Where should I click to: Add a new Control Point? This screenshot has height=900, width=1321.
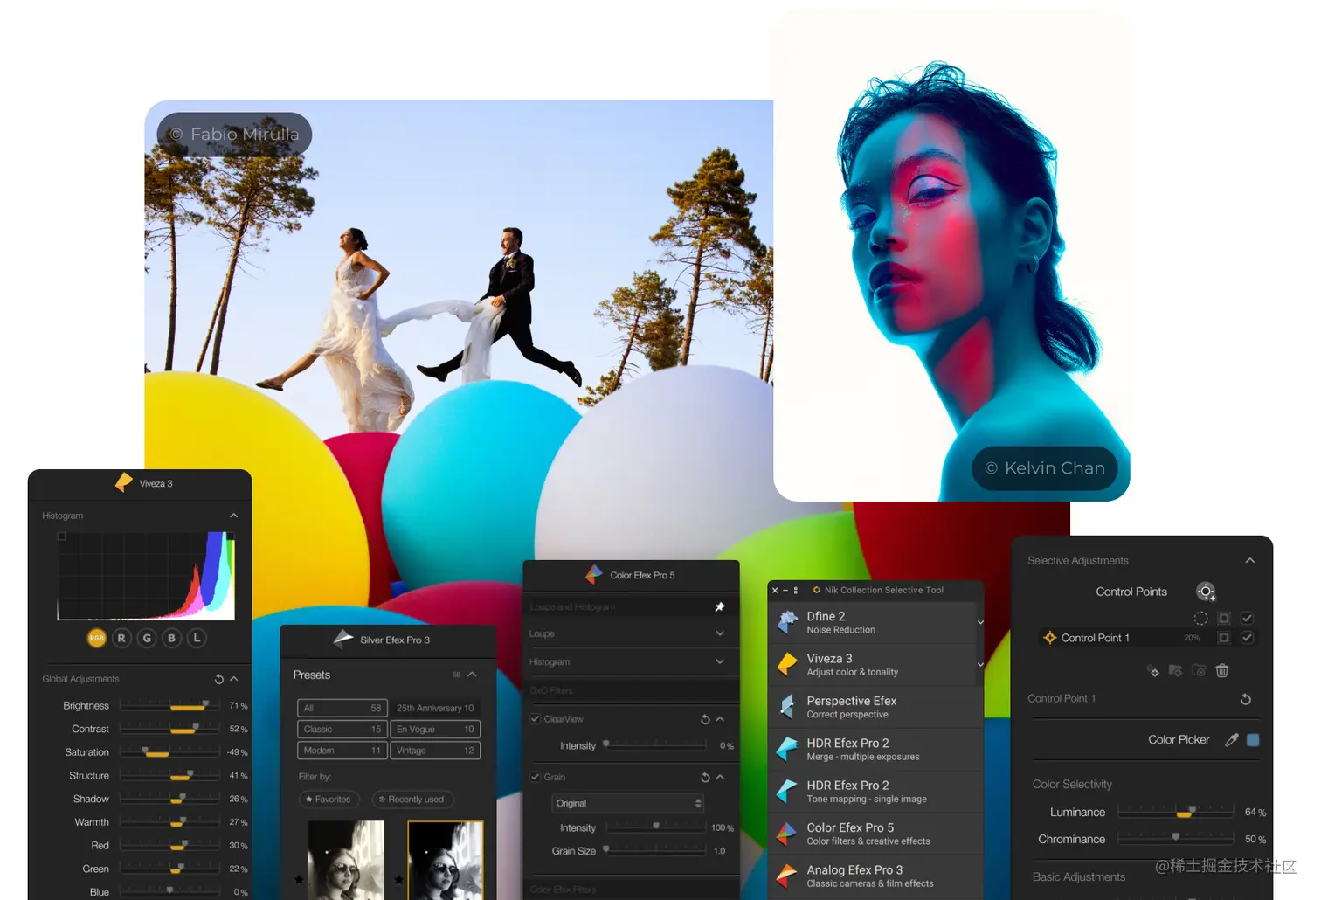(1206, 592)
